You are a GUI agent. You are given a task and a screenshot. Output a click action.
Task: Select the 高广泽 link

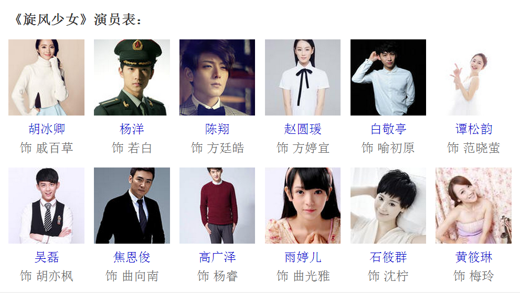217,257
